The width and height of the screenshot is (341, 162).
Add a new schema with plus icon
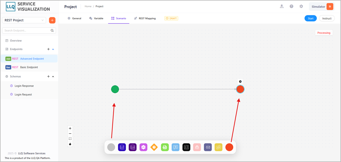click(x=49, y=77)
